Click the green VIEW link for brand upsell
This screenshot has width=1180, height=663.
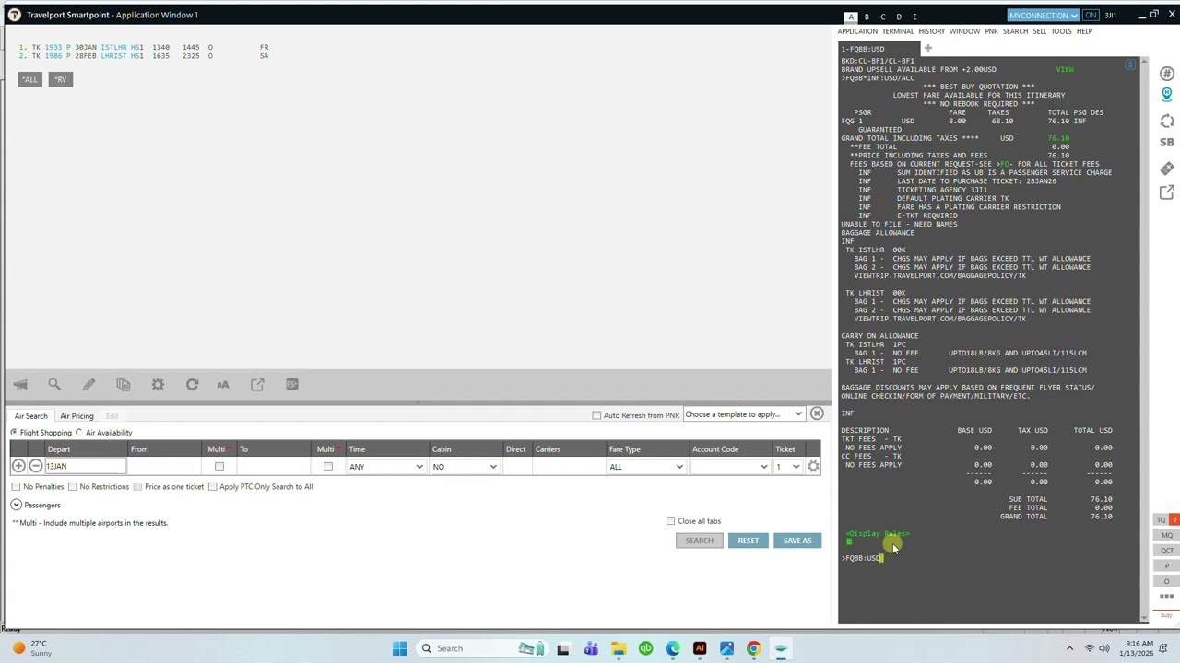1065,69
